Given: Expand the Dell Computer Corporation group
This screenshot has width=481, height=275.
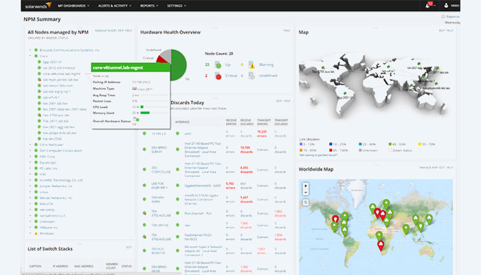Looking at the screenshot, I should 30,151.
